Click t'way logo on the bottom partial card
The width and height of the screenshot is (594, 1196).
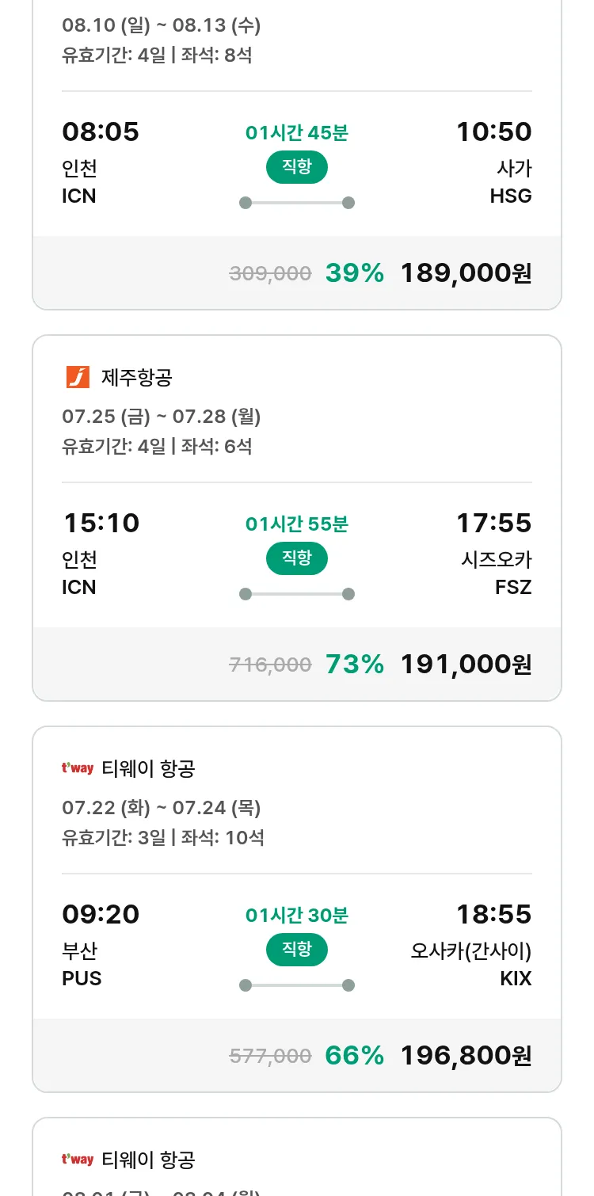coord(78,1160)
